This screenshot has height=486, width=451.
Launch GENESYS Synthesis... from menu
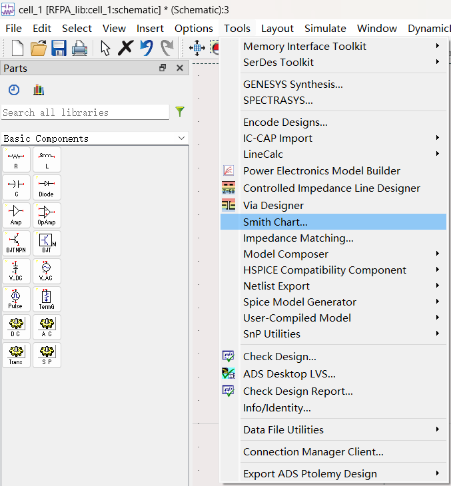coord(334,85)
